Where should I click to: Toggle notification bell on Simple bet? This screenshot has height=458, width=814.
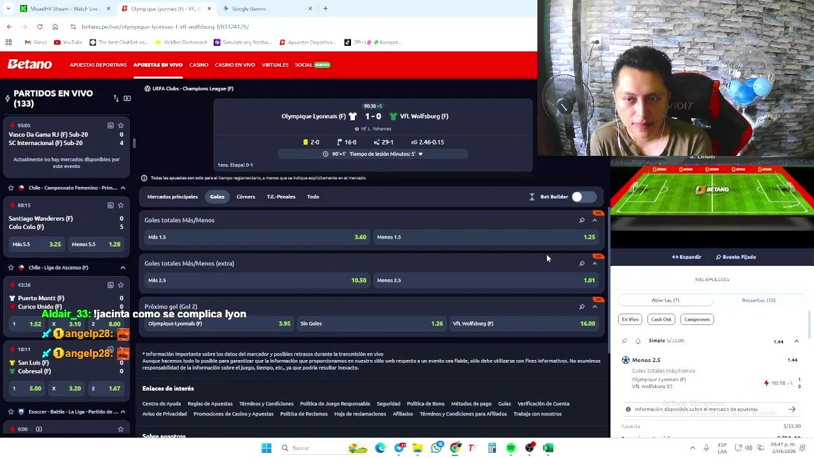pos(638,341)
